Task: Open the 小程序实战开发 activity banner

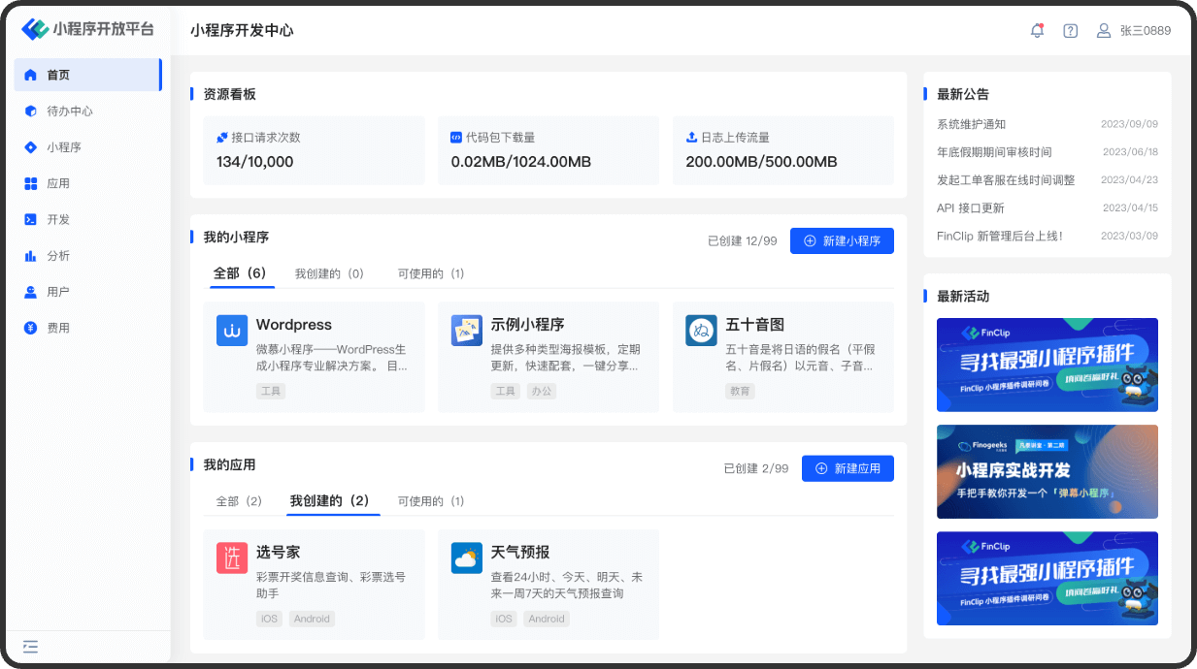Action: [x=1047, y=471]
